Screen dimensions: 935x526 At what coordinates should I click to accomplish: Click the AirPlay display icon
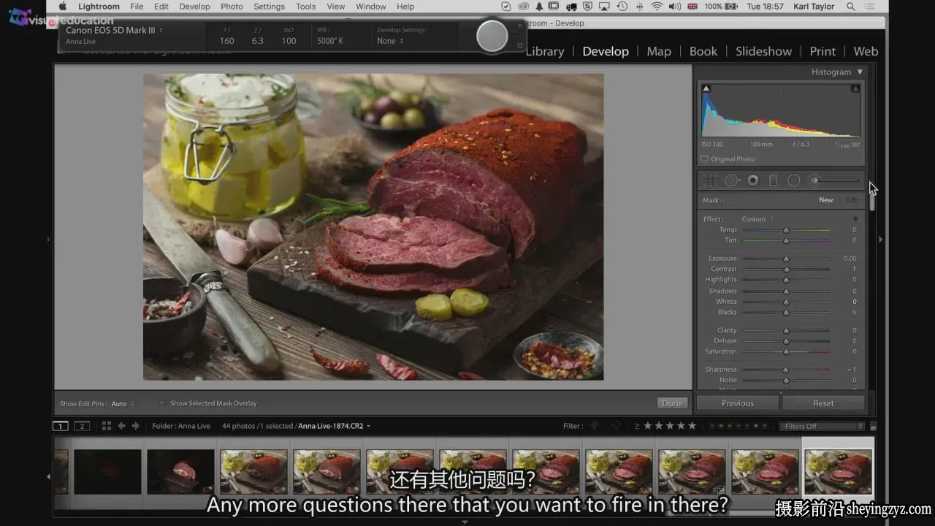[604, 7]
